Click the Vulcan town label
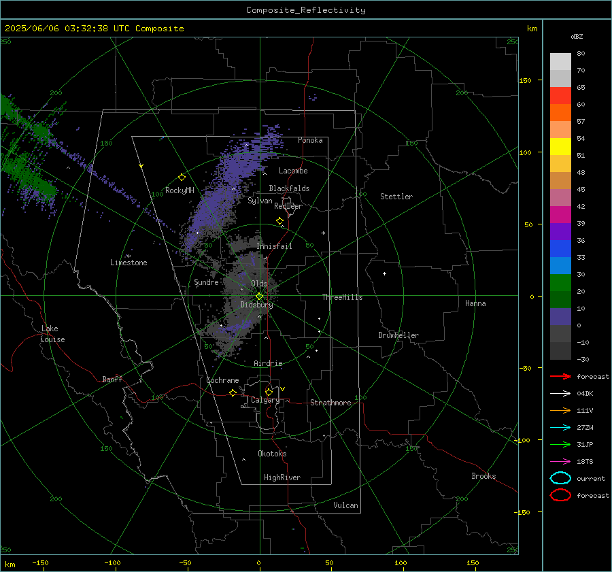Viewport: 612px width, 572px height. [345, 505]
